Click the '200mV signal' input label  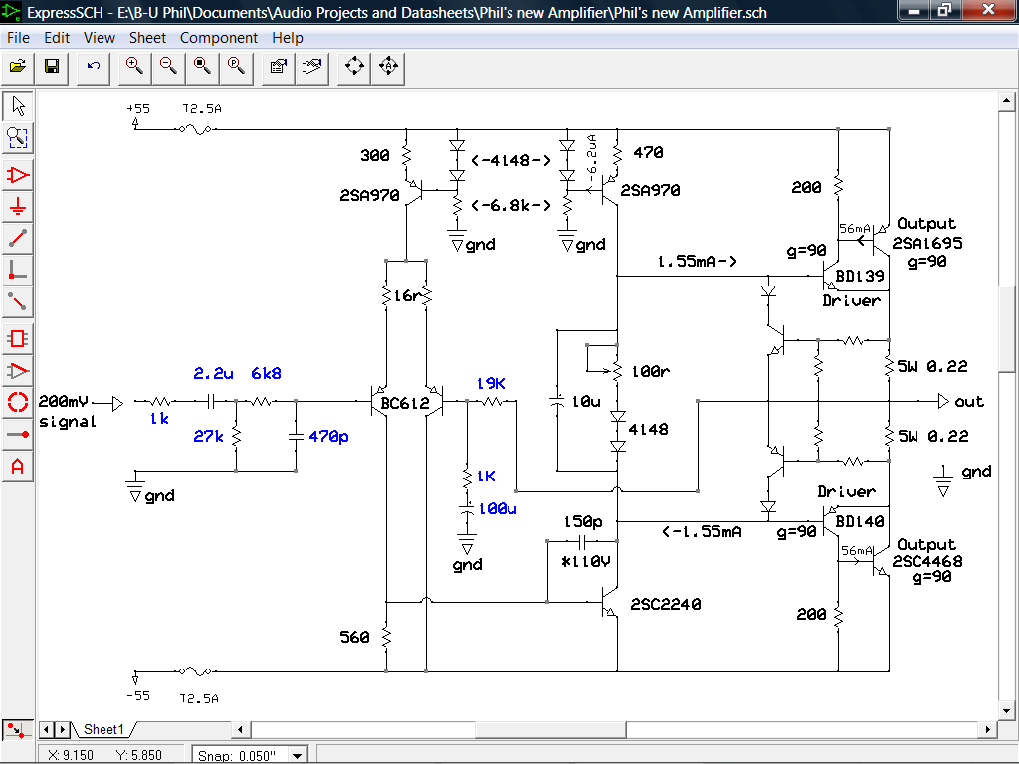pyautogui.click(x=68, y=411)
